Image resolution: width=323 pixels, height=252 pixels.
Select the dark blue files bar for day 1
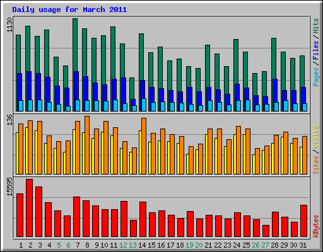tap(20, 87)
